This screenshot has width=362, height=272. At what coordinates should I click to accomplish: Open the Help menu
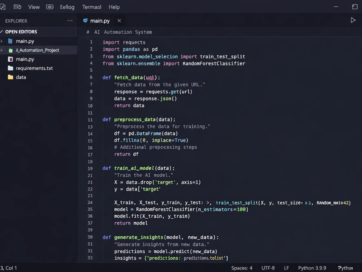[x=114, y=7]
